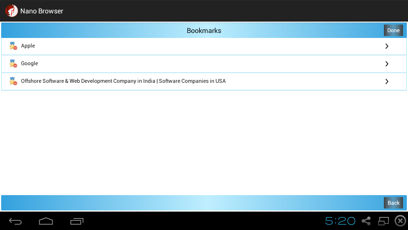Remove the Offshore Software bookmark star icon
The width and height of the screenshot is (408, 230).
pyautogui.click(x=13, y=81)
